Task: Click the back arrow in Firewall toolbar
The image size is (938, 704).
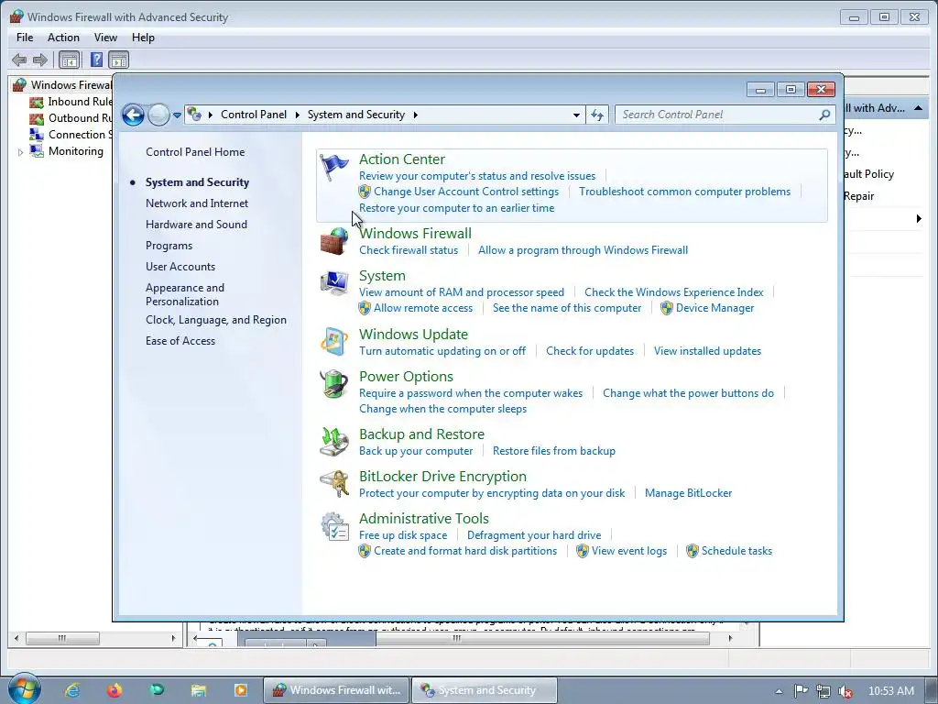Action: pos(19,60)
